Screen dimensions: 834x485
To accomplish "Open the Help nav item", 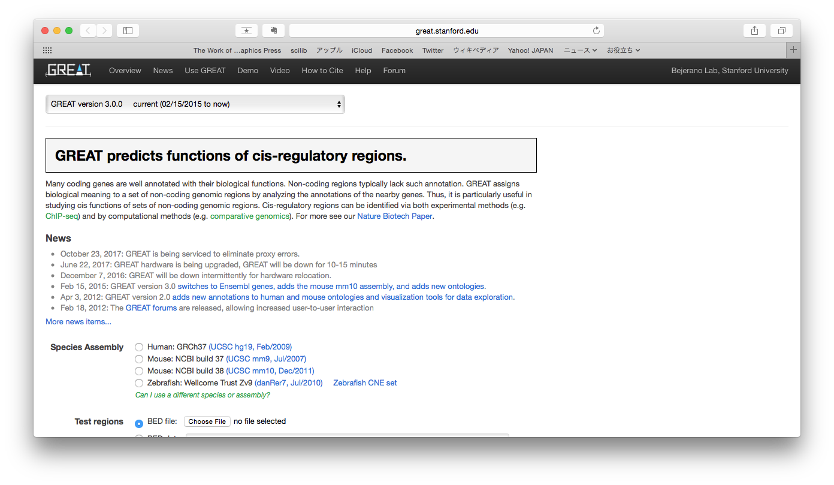I will point(363,70).
